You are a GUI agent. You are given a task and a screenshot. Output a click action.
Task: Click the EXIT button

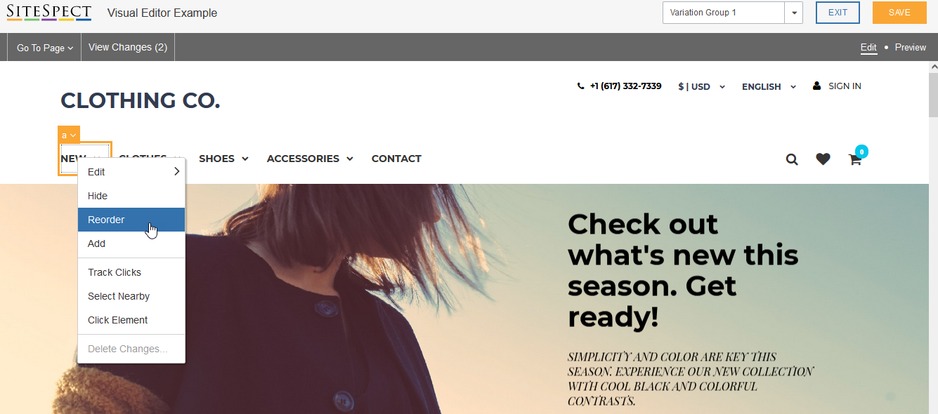[x=838, y=13]
